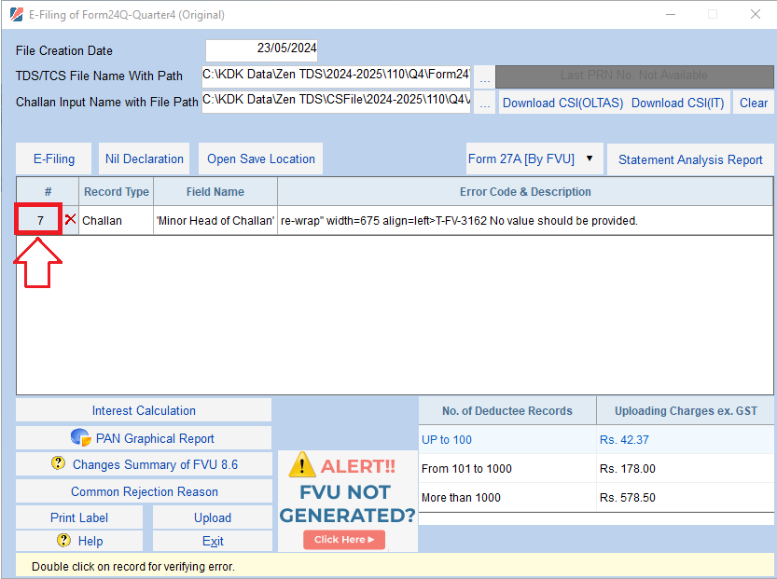
Task: Click the 'Rs. 42.37' charge value
Action: [x=624, y=439]
